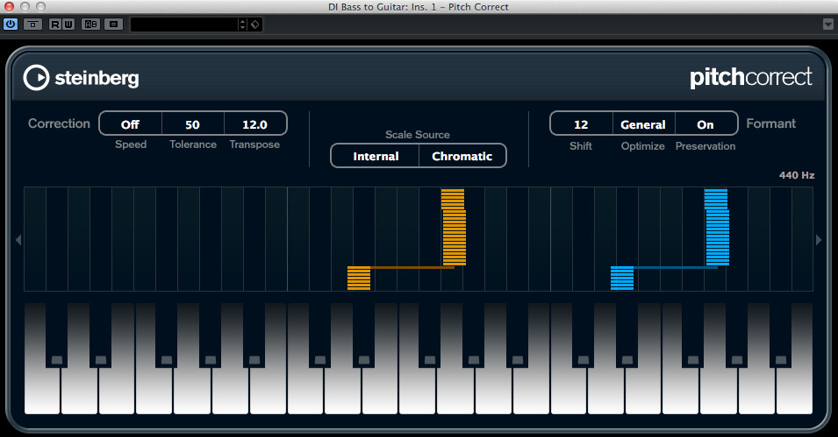Toggle Formant Preservation On

[x=706, y=124]
